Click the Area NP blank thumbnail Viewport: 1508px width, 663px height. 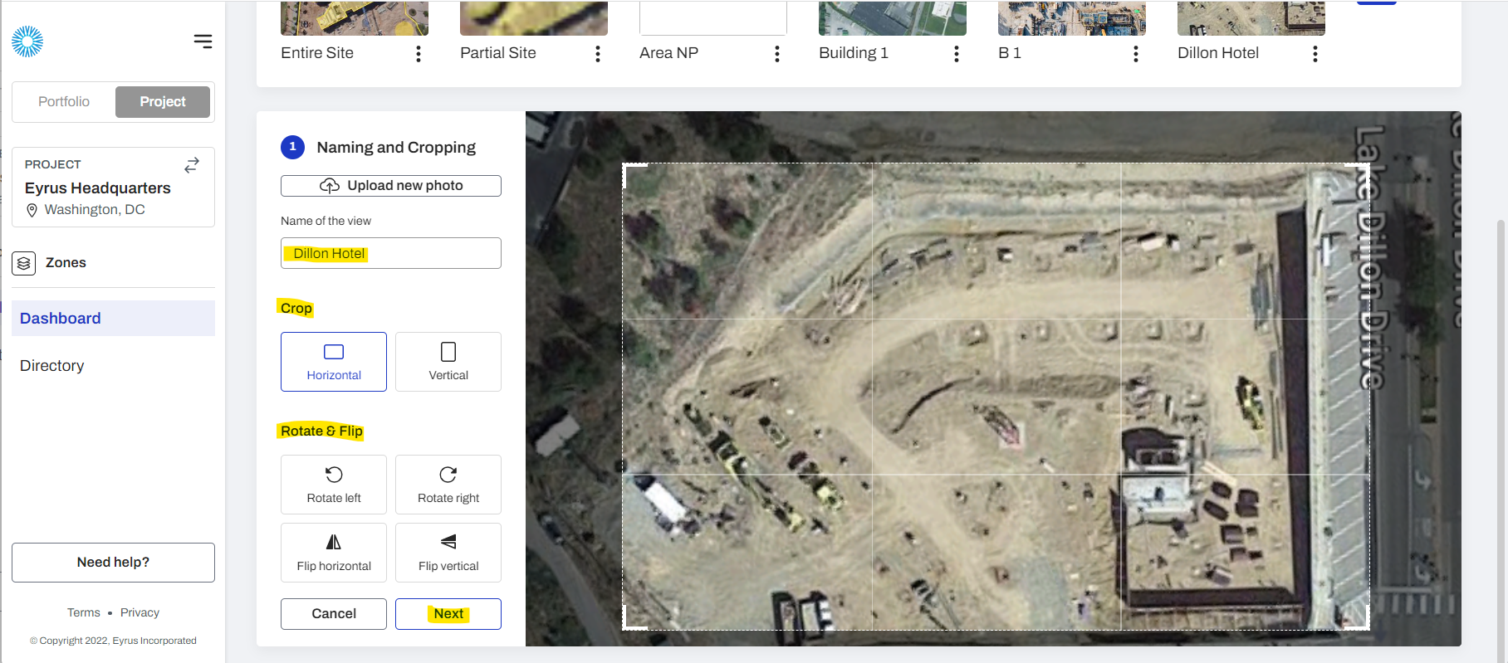[x=713, y=17]
